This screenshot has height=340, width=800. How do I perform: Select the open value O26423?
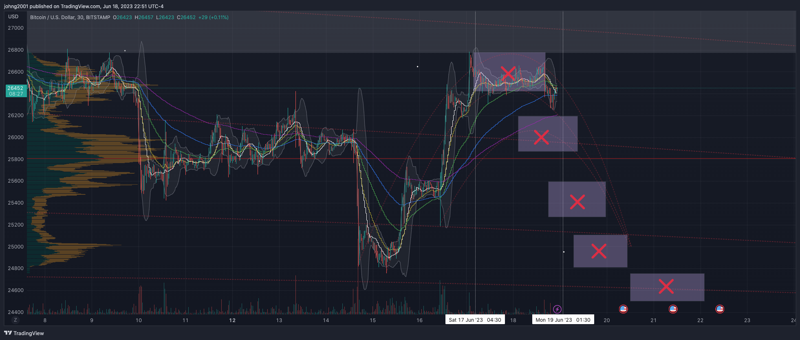pos(122,17)
